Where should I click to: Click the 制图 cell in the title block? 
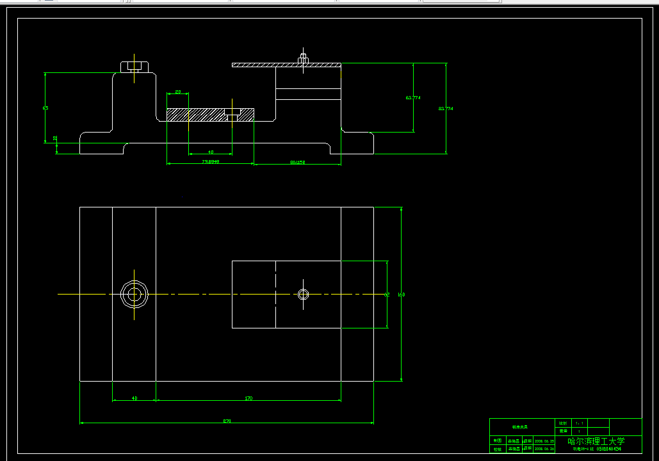coord(498,441)
